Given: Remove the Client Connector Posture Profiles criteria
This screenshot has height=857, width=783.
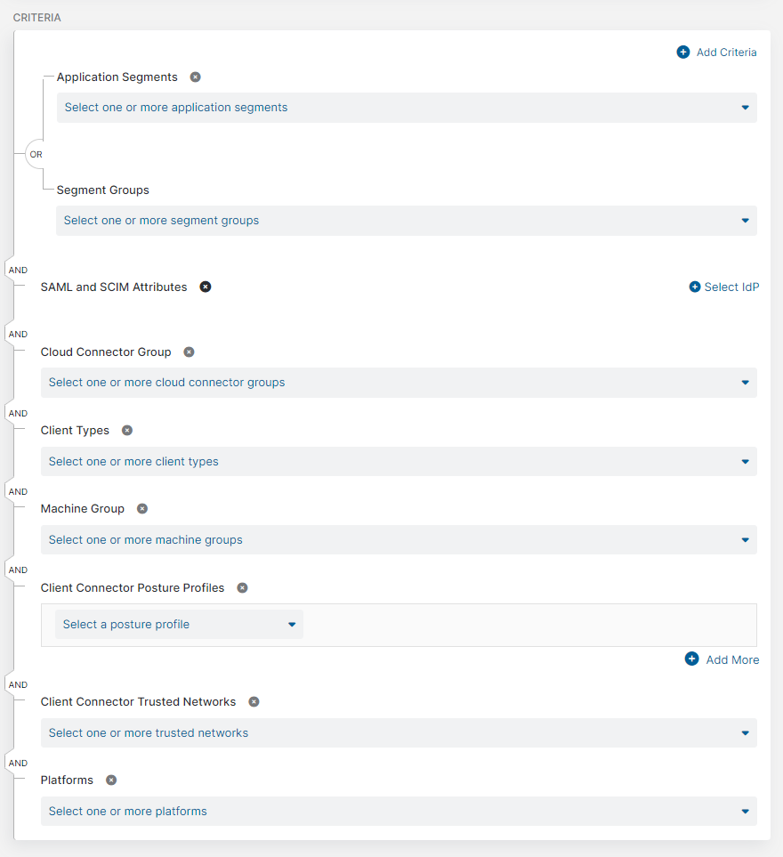Looking at the screenshot, I should [x=241, y=587].
